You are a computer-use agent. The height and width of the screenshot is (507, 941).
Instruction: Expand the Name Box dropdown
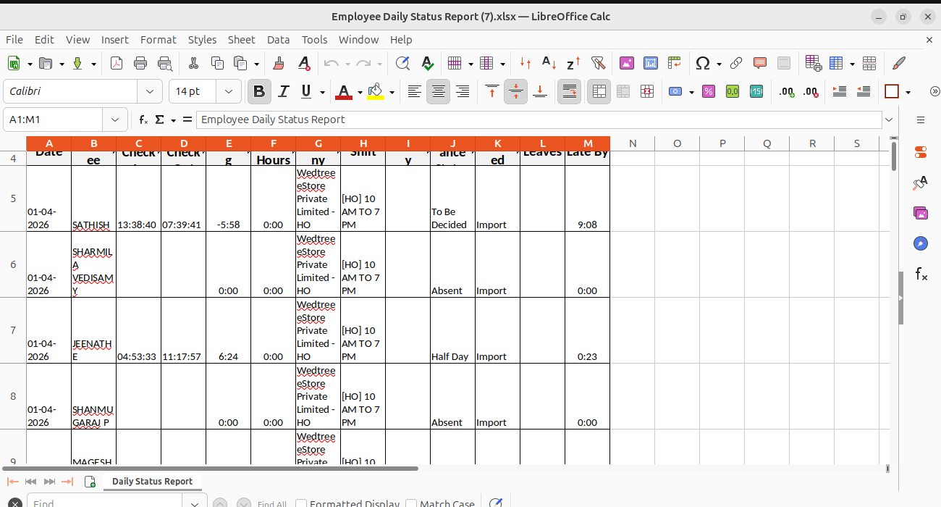click(115, 120)
